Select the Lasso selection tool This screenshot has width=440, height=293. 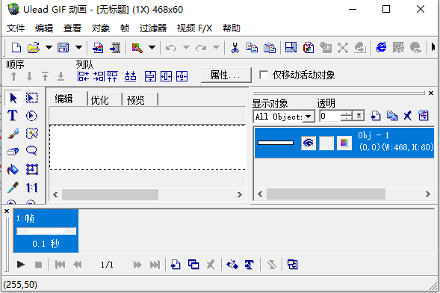click(x=31, y=151)
